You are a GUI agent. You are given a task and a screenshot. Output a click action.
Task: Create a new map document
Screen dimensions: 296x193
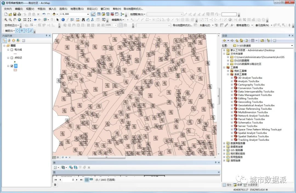6,14
